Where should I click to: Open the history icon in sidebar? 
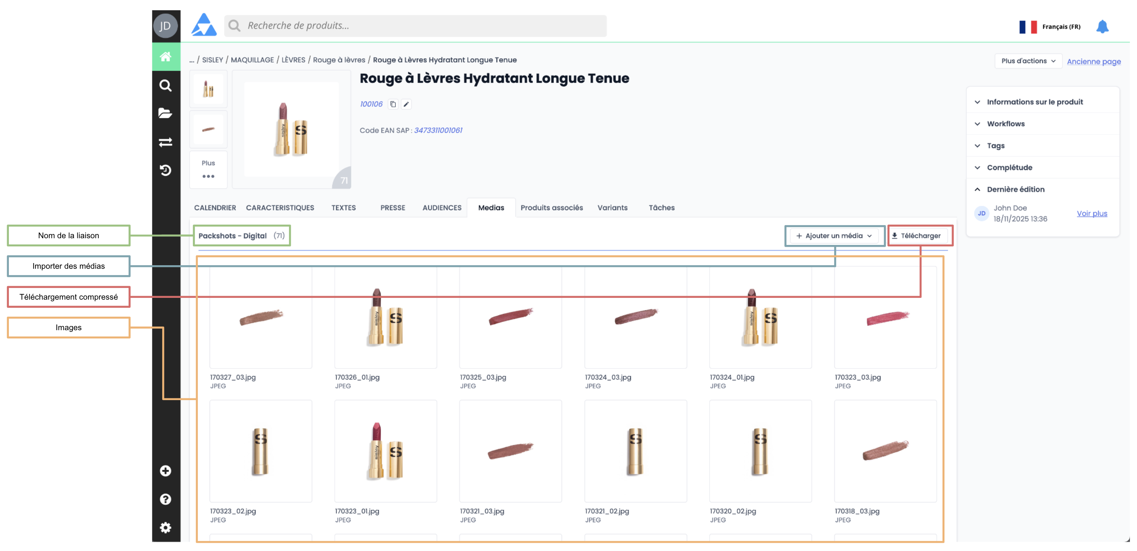pos(166,170)
